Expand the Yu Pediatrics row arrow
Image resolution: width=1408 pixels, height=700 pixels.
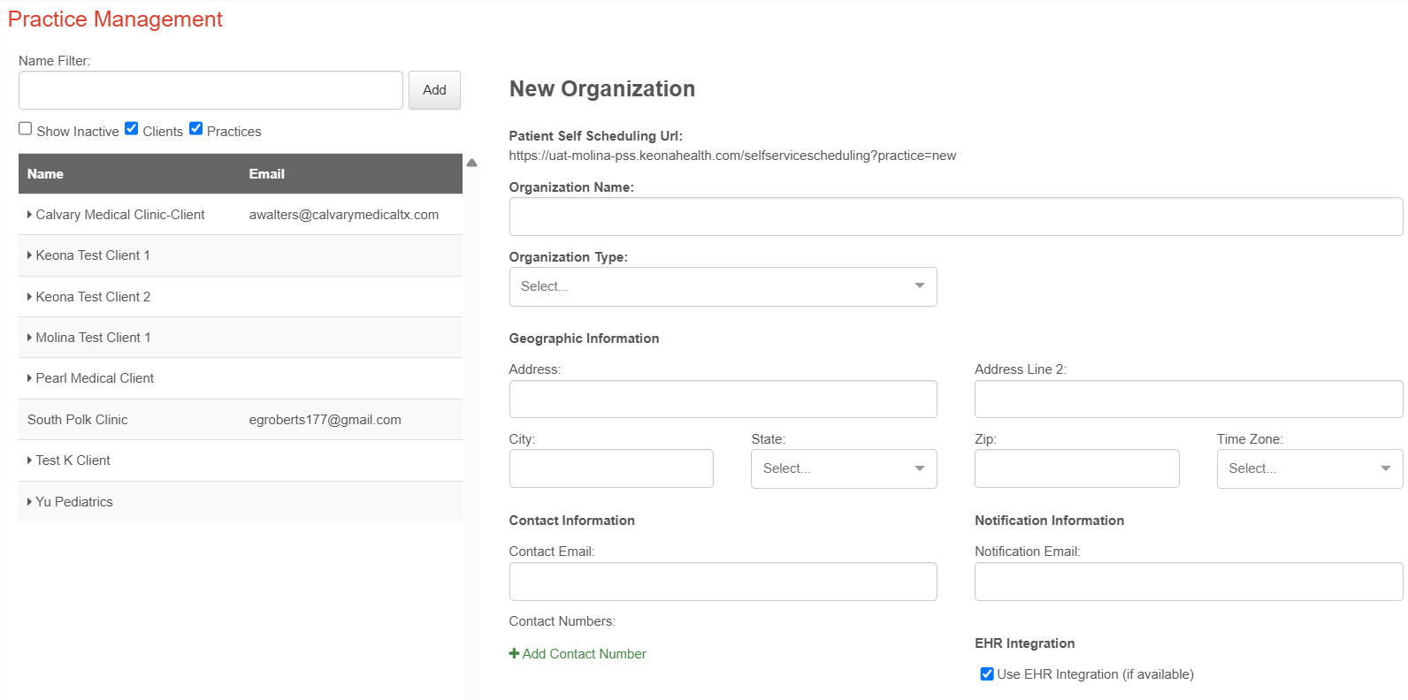point(29,502)
